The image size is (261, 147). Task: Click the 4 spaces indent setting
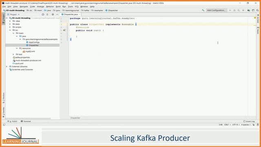pyautogui.click(x=246, y=125)
